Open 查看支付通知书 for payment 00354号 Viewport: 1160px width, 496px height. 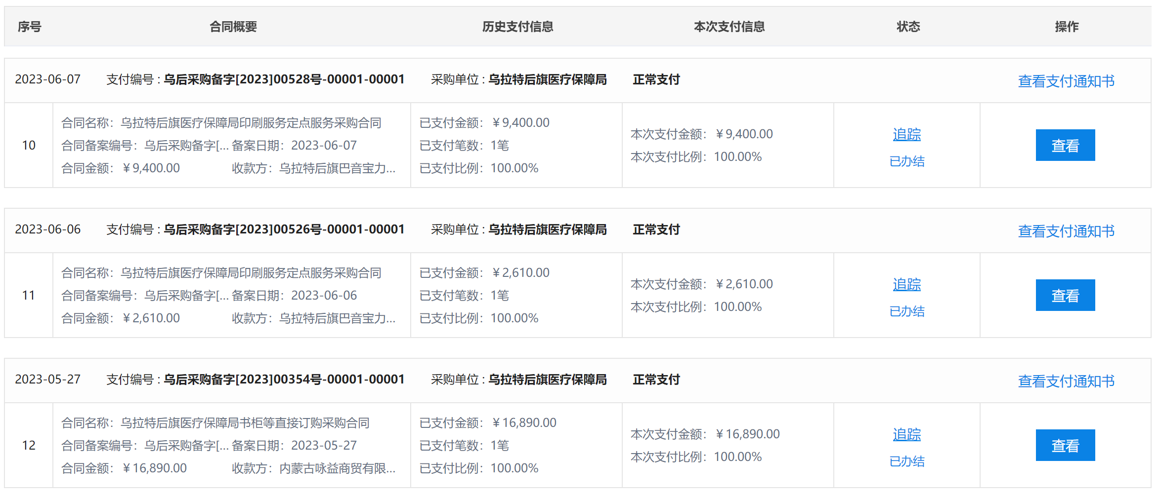coord(1066,381)
